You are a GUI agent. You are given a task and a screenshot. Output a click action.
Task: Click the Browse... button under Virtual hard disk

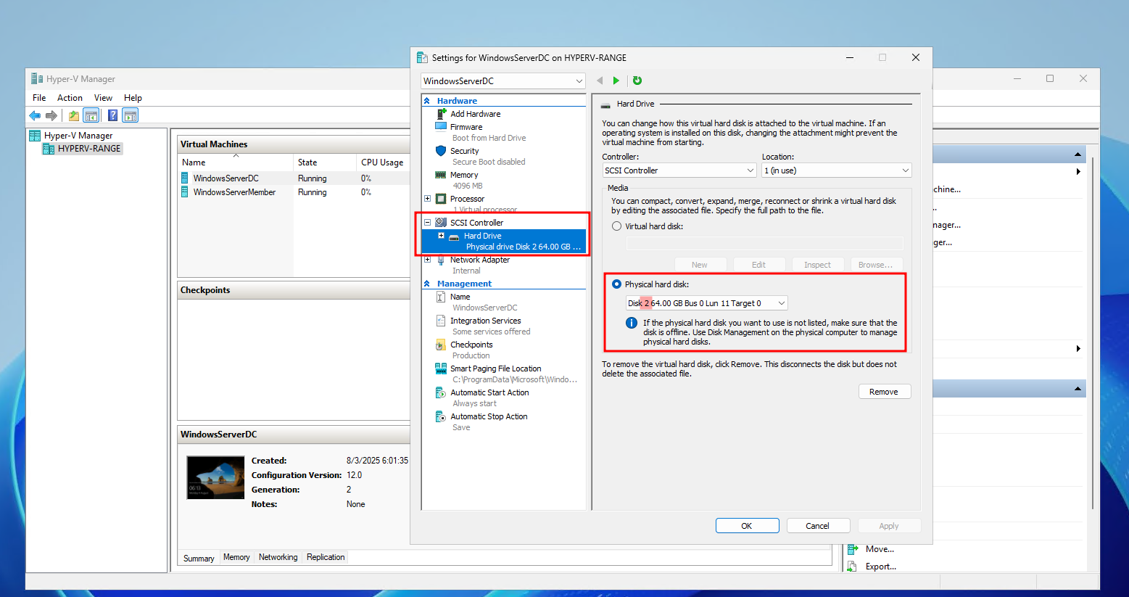point(876,265)
